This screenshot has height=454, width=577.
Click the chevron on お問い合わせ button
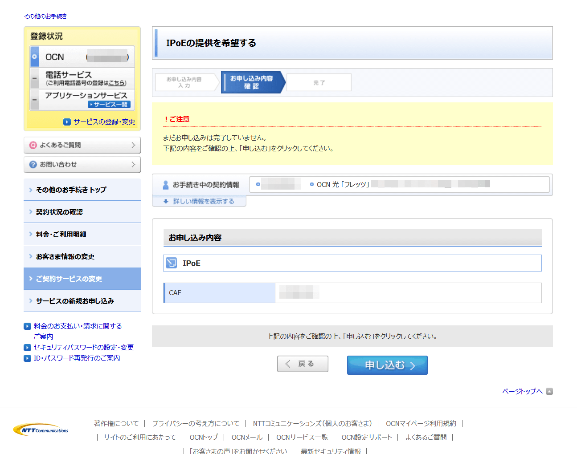[x=133, y=164]
